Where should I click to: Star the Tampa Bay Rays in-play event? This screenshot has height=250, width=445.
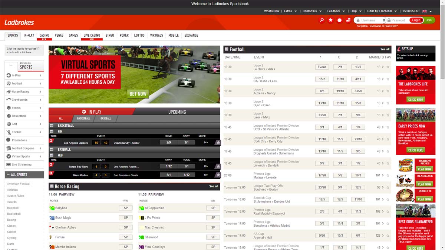218,166
